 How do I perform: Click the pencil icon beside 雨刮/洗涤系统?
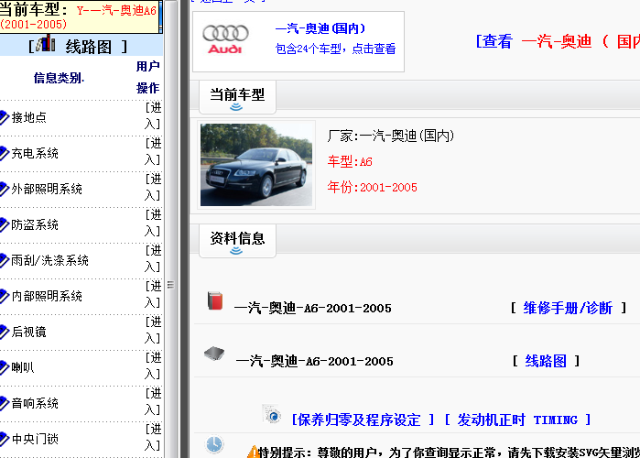tap(4, 260)
